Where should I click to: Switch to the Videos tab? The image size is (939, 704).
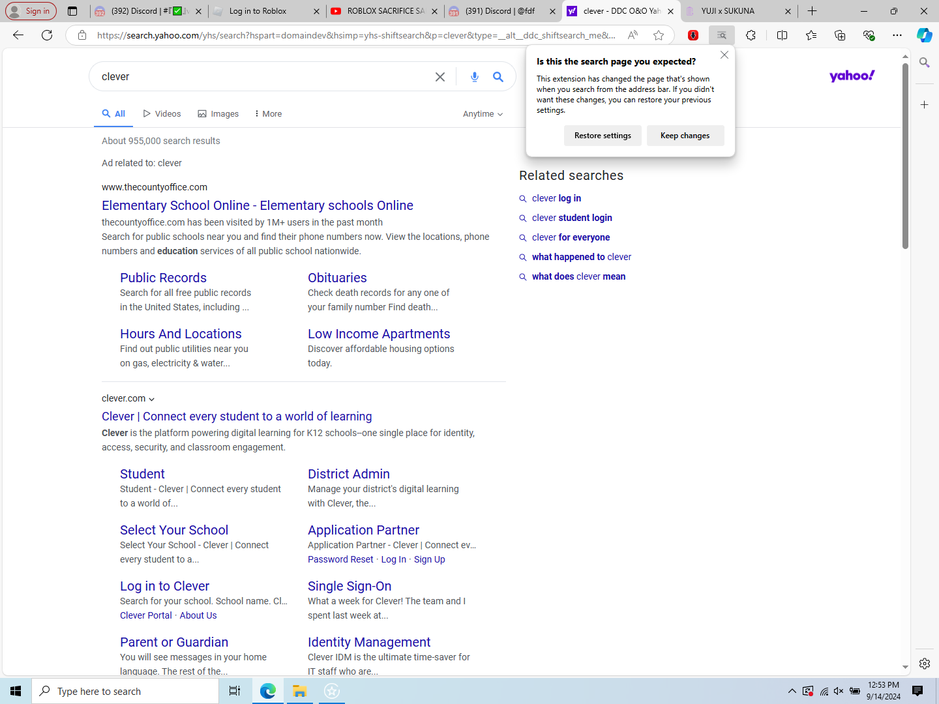tap(162, 114)
